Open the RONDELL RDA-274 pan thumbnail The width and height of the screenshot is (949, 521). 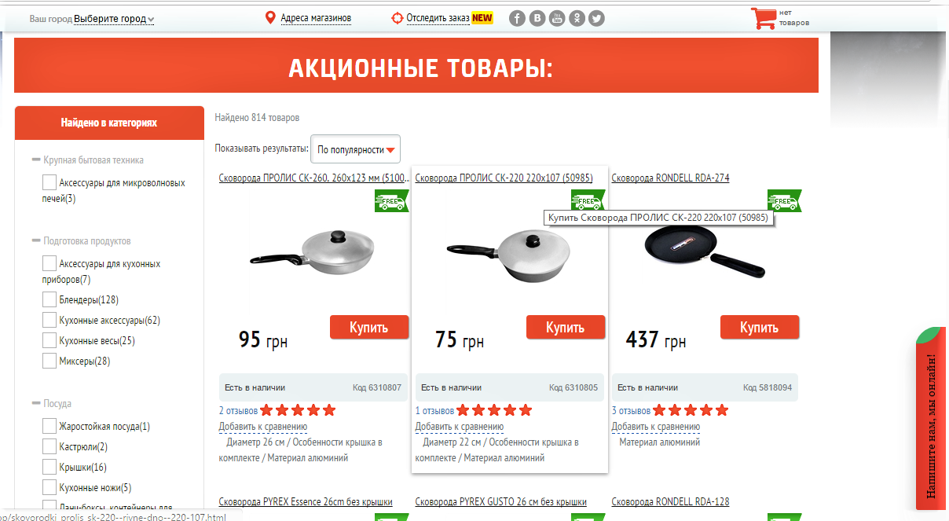point(705,250)
